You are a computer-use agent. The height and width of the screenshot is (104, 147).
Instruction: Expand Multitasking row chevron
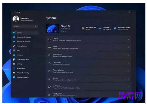pos(128,87)
